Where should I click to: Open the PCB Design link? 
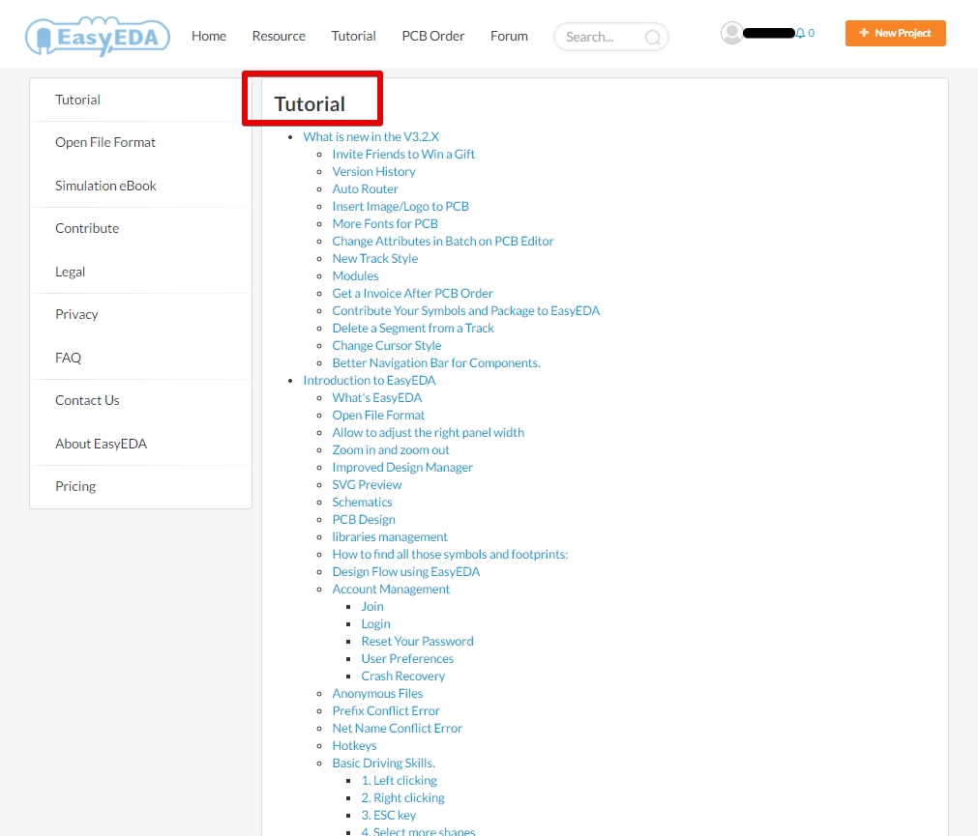pos(364,520)
